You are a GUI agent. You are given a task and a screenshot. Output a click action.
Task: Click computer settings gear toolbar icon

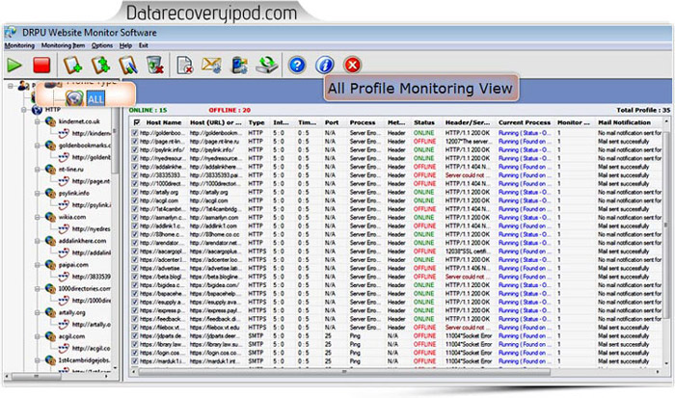[x=239, y=65]
